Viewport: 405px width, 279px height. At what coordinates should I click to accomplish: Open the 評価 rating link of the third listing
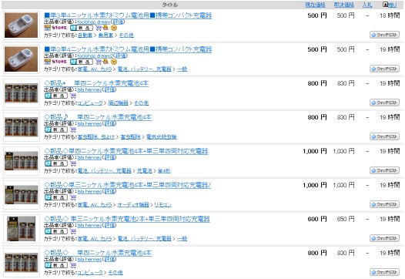point(110,89)
